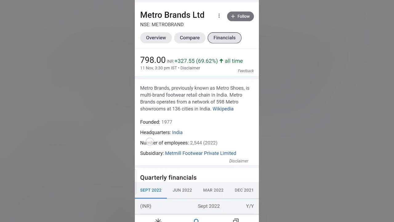Click the plus icon in Follow
The height and width of the screenshot is (222, 394).
[233, 16]
